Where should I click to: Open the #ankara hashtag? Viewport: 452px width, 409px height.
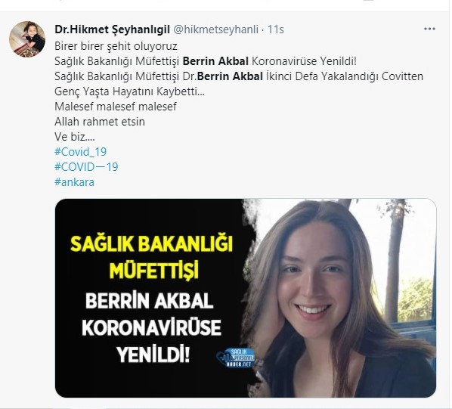(x=74, y=182)
